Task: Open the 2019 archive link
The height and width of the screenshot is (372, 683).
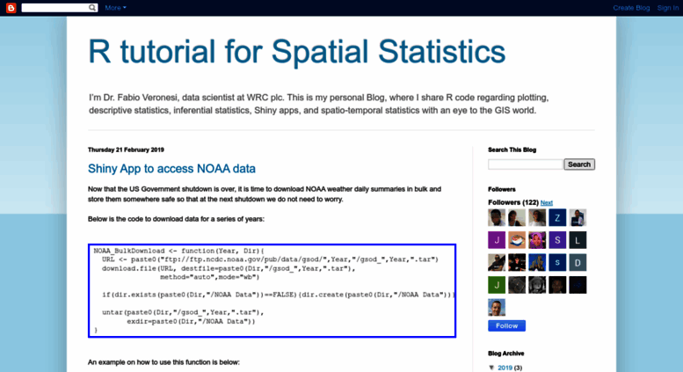Action: tap(505, 368)
